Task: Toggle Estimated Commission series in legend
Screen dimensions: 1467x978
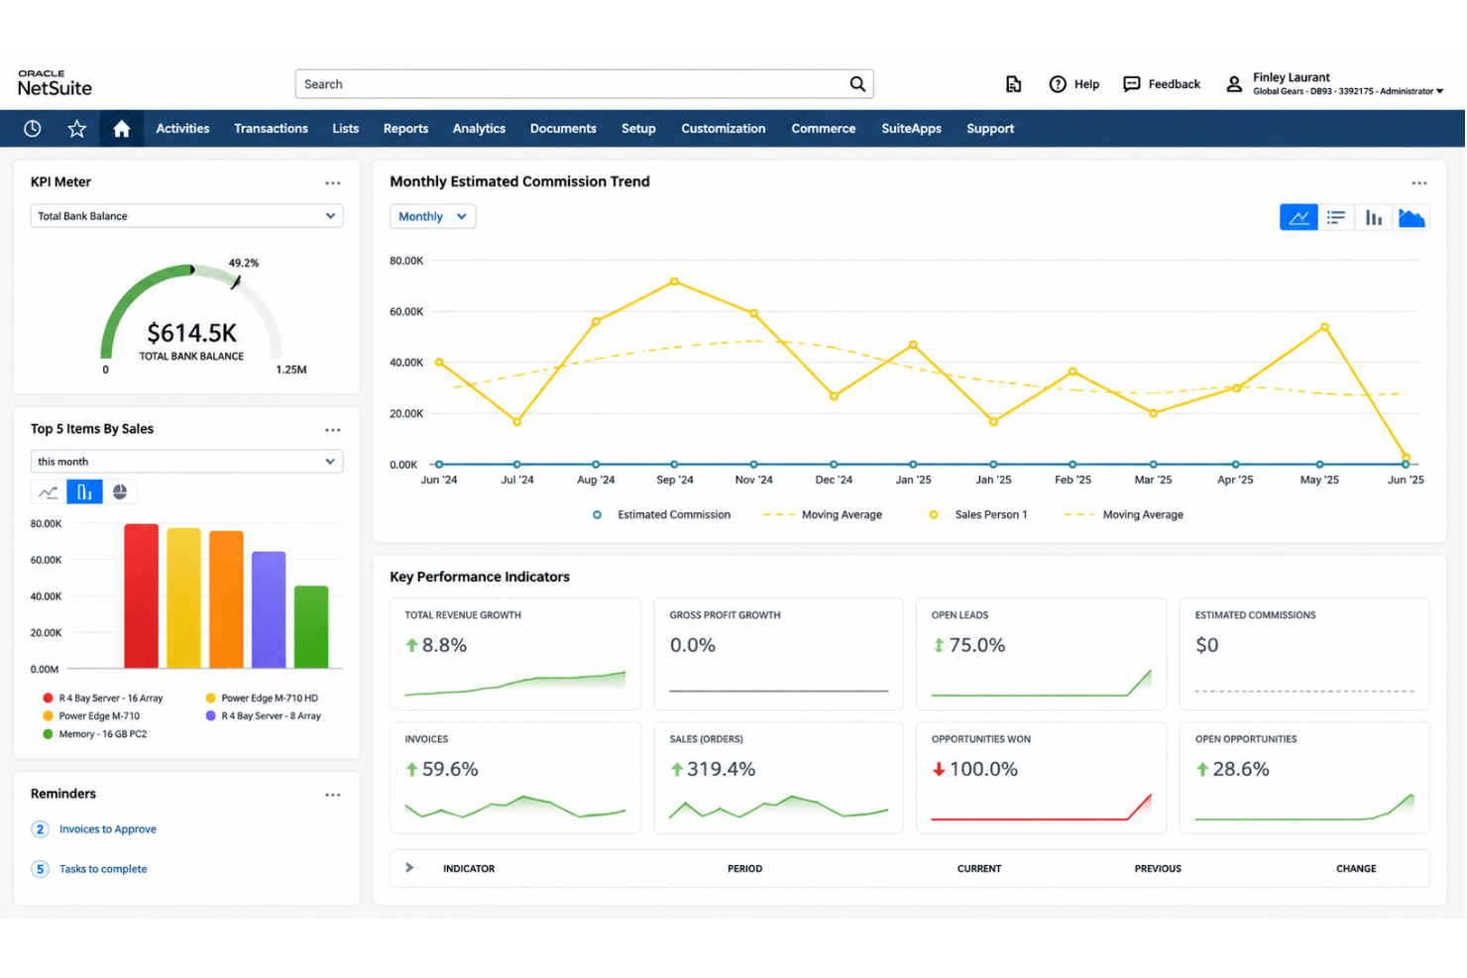Action: click(661, 515)
